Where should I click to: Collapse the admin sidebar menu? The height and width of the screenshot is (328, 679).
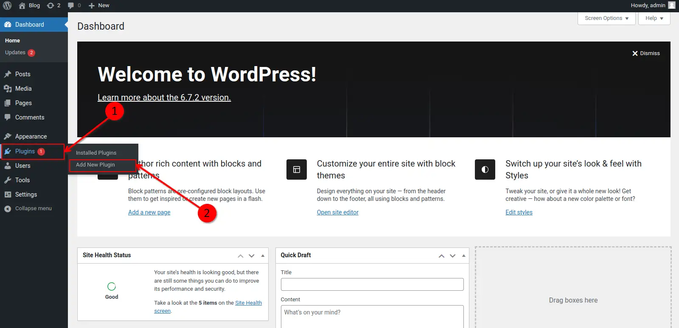[28, 208]
